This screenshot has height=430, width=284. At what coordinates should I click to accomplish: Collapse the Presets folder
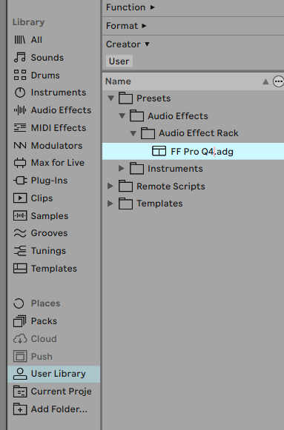[111, 98]
